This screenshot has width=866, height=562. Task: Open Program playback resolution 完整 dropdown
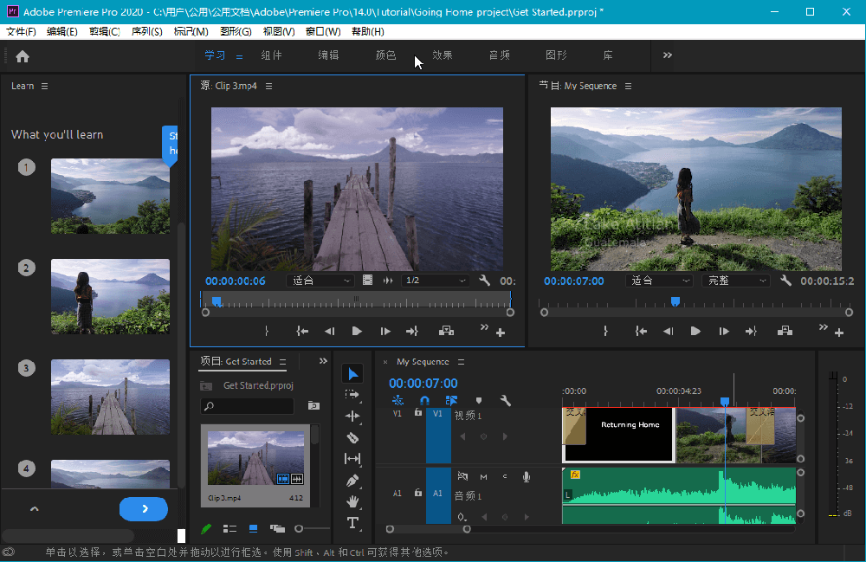point(736,281)
